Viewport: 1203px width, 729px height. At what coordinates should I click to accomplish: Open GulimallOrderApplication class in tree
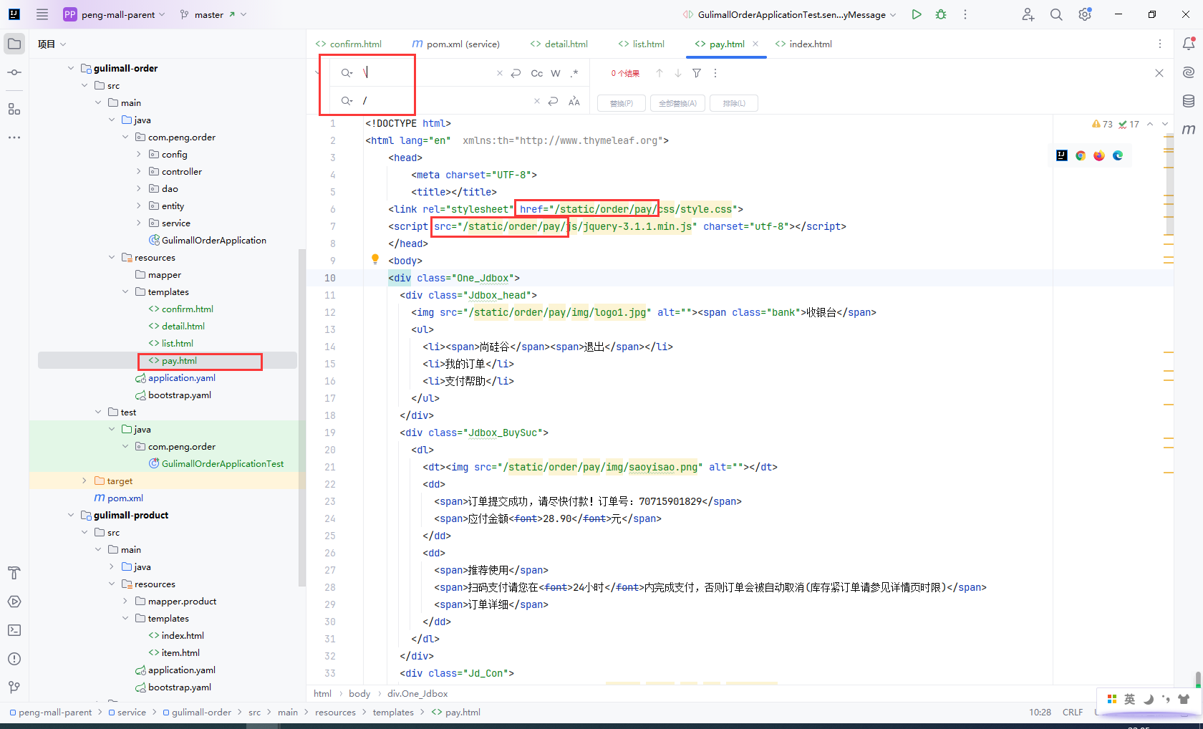(x=213, y=240)
